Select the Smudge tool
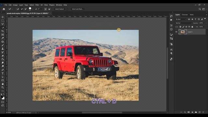The width and height of the screenshot is (208, 117). (3, 63)
